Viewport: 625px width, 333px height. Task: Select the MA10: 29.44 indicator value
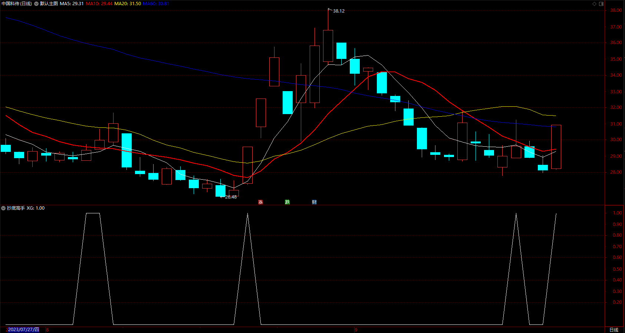point(99,4)
